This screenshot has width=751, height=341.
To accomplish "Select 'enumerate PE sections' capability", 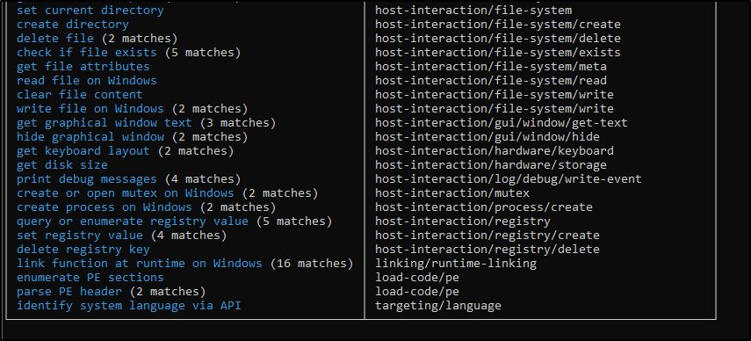I will 90,278.
